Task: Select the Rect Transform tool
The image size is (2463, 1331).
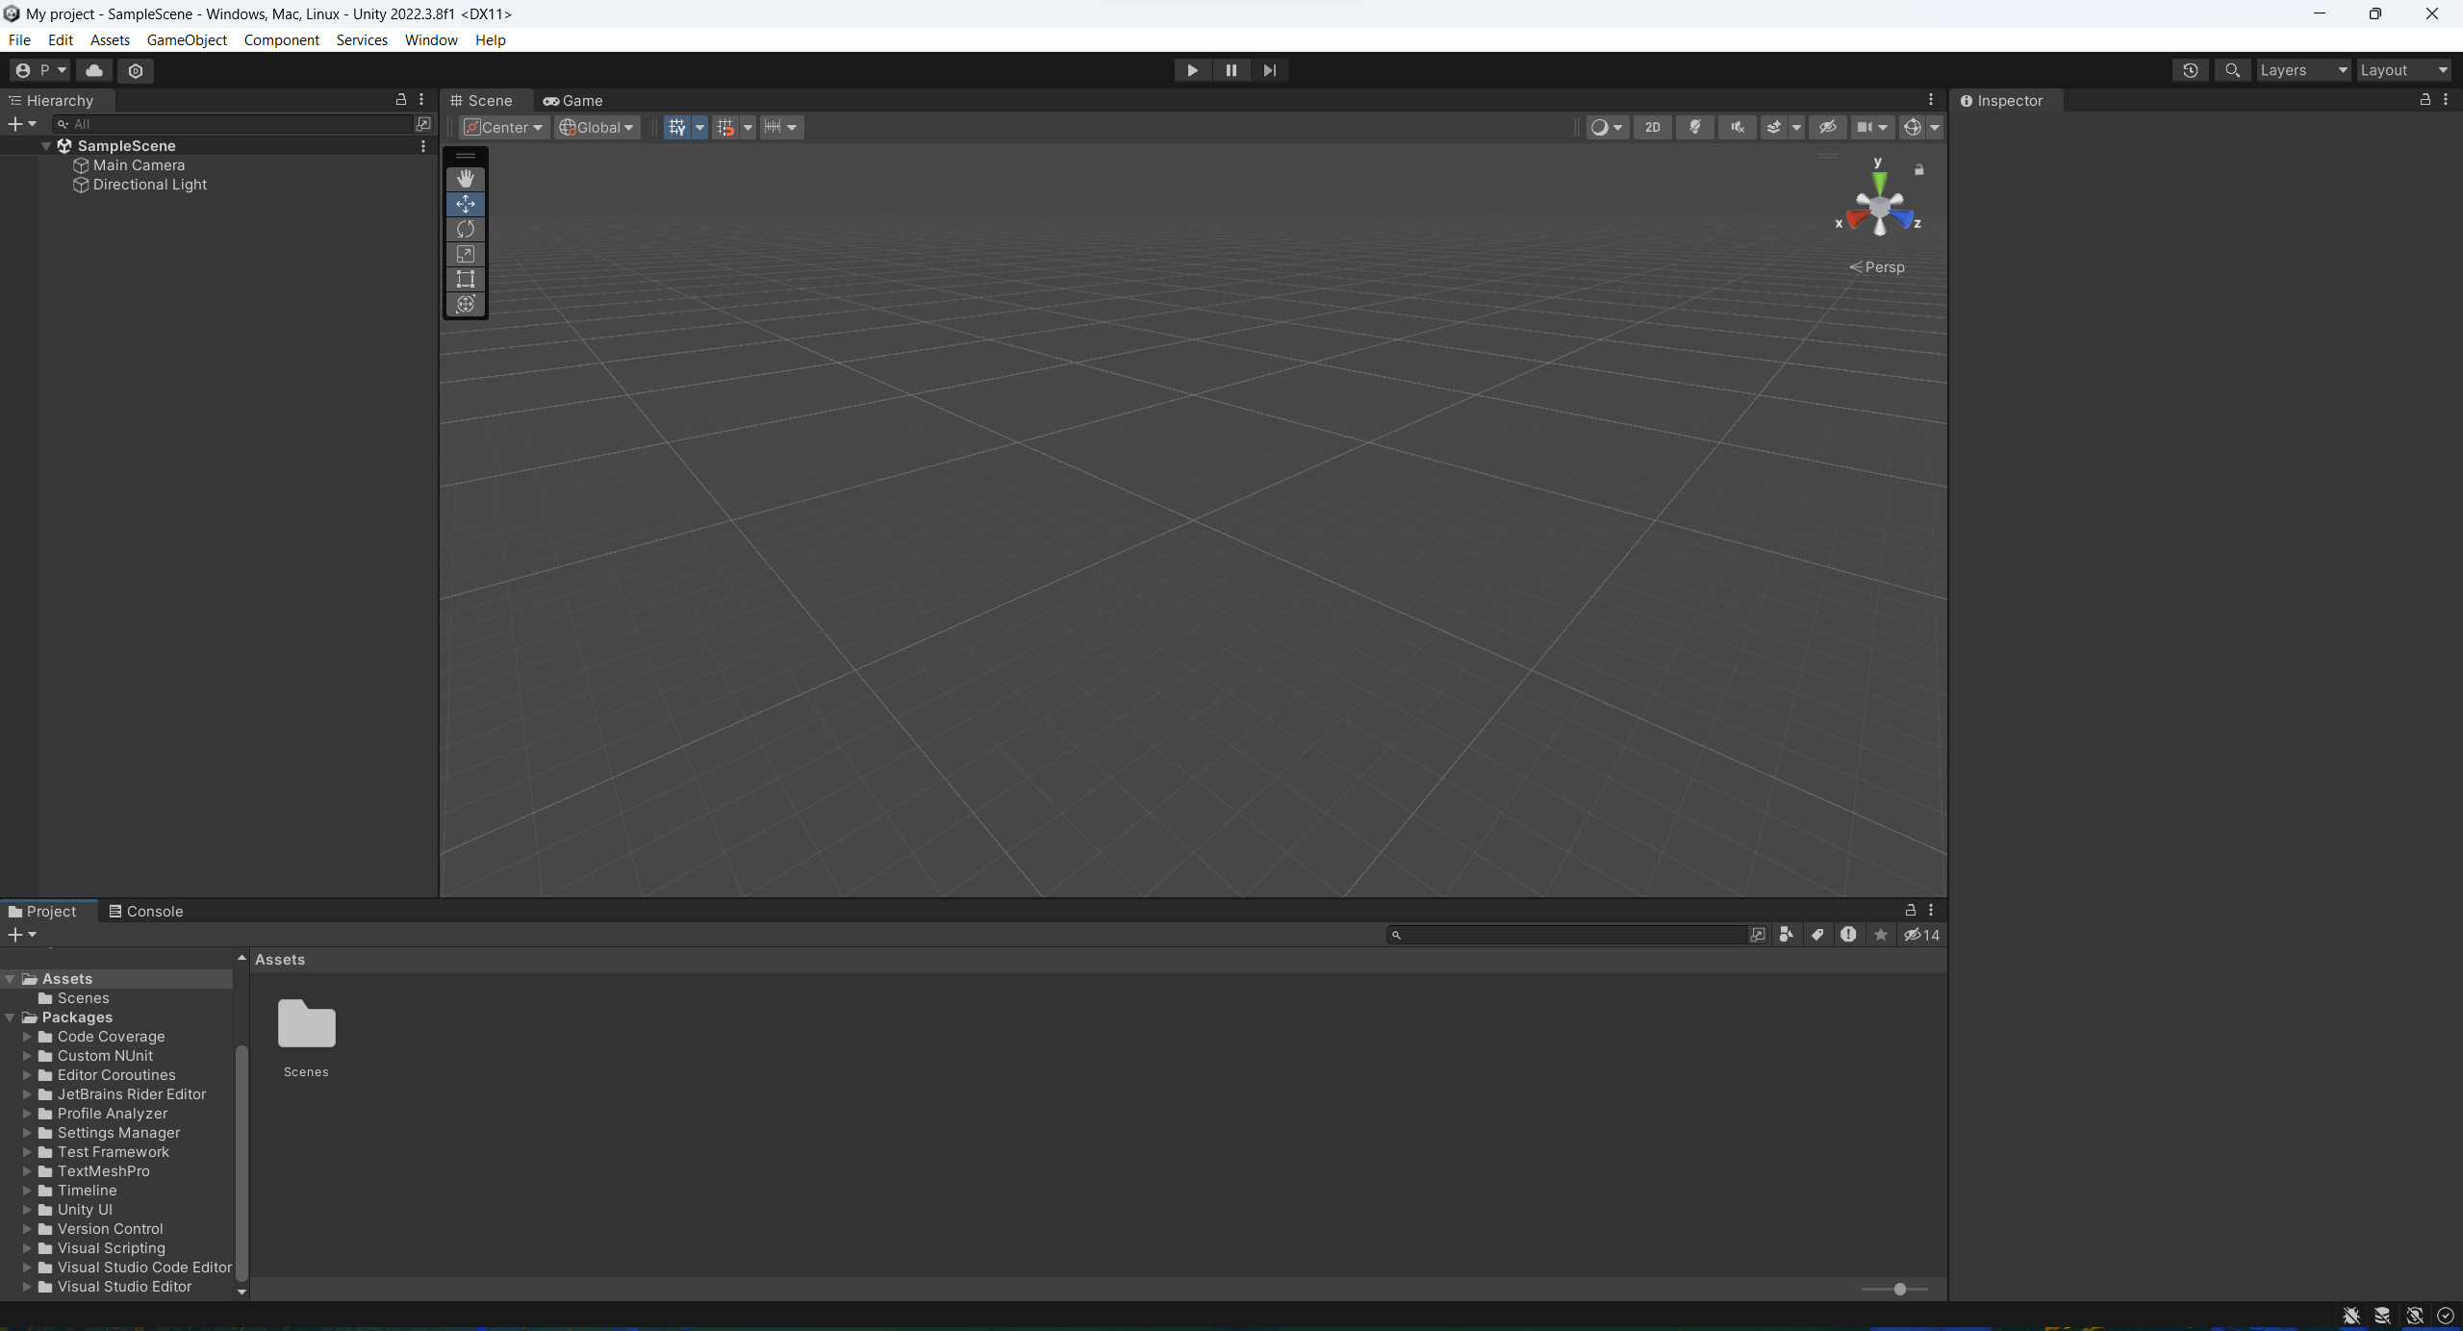Action: [466, 279]
